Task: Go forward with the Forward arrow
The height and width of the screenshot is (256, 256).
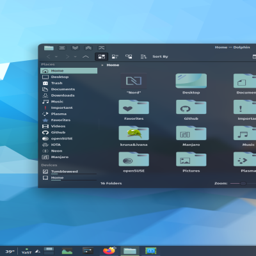Action: 67,56
